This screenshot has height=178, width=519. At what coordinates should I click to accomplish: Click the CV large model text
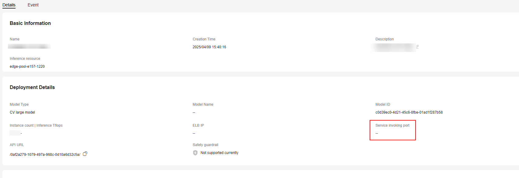22,112
